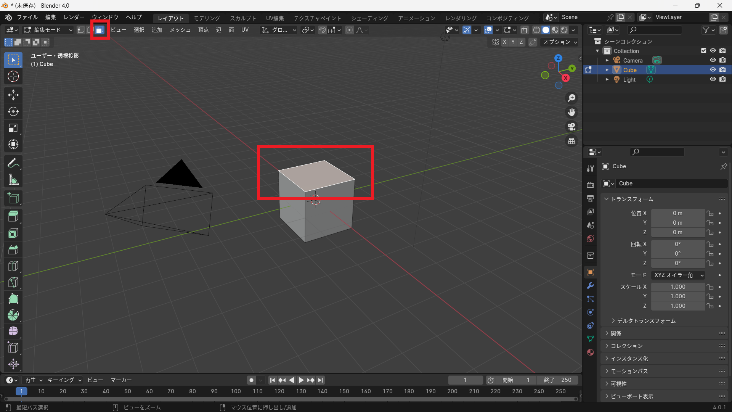This screenshot has width=732, height=412.
Task: Open the 編集モード mode dropdown
Action: (48, 30)
